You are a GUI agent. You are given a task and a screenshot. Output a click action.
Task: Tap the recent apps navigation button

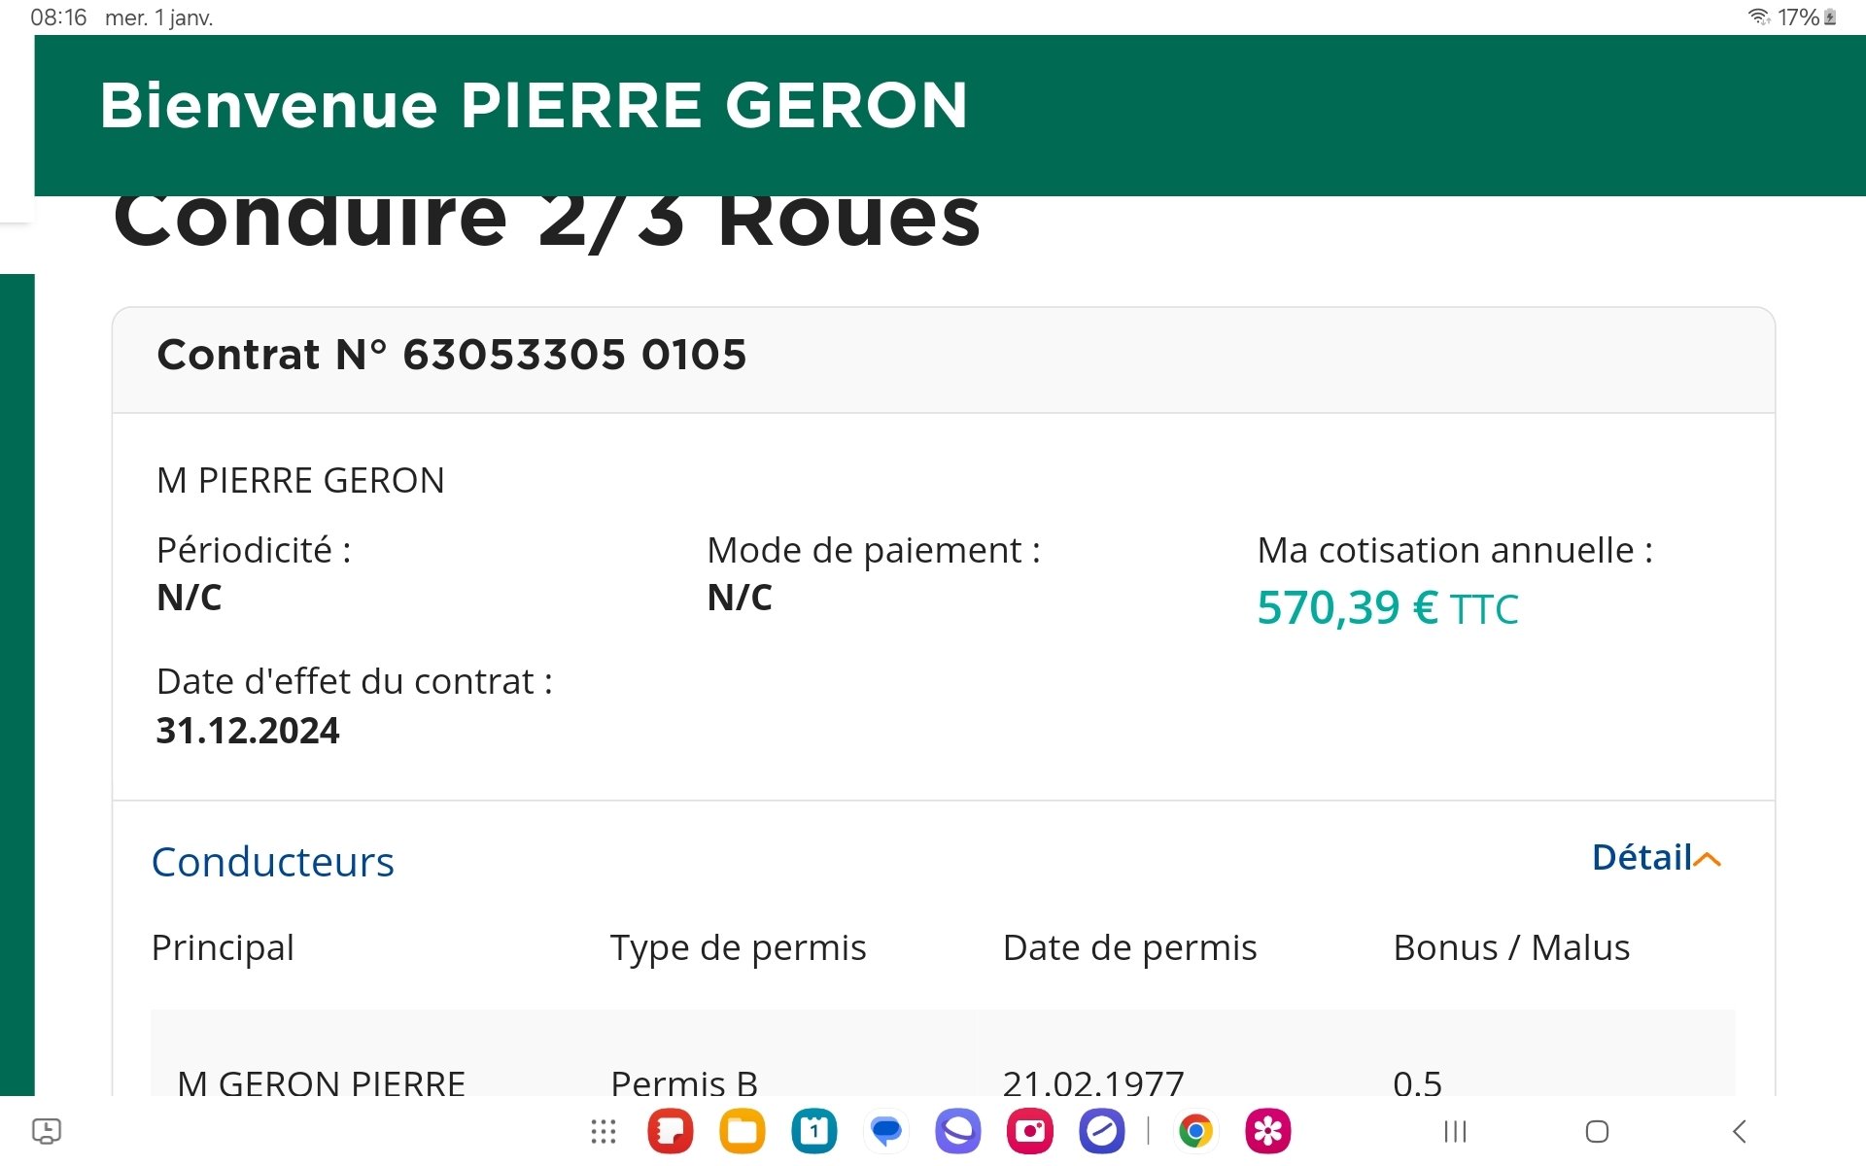1455,1131
